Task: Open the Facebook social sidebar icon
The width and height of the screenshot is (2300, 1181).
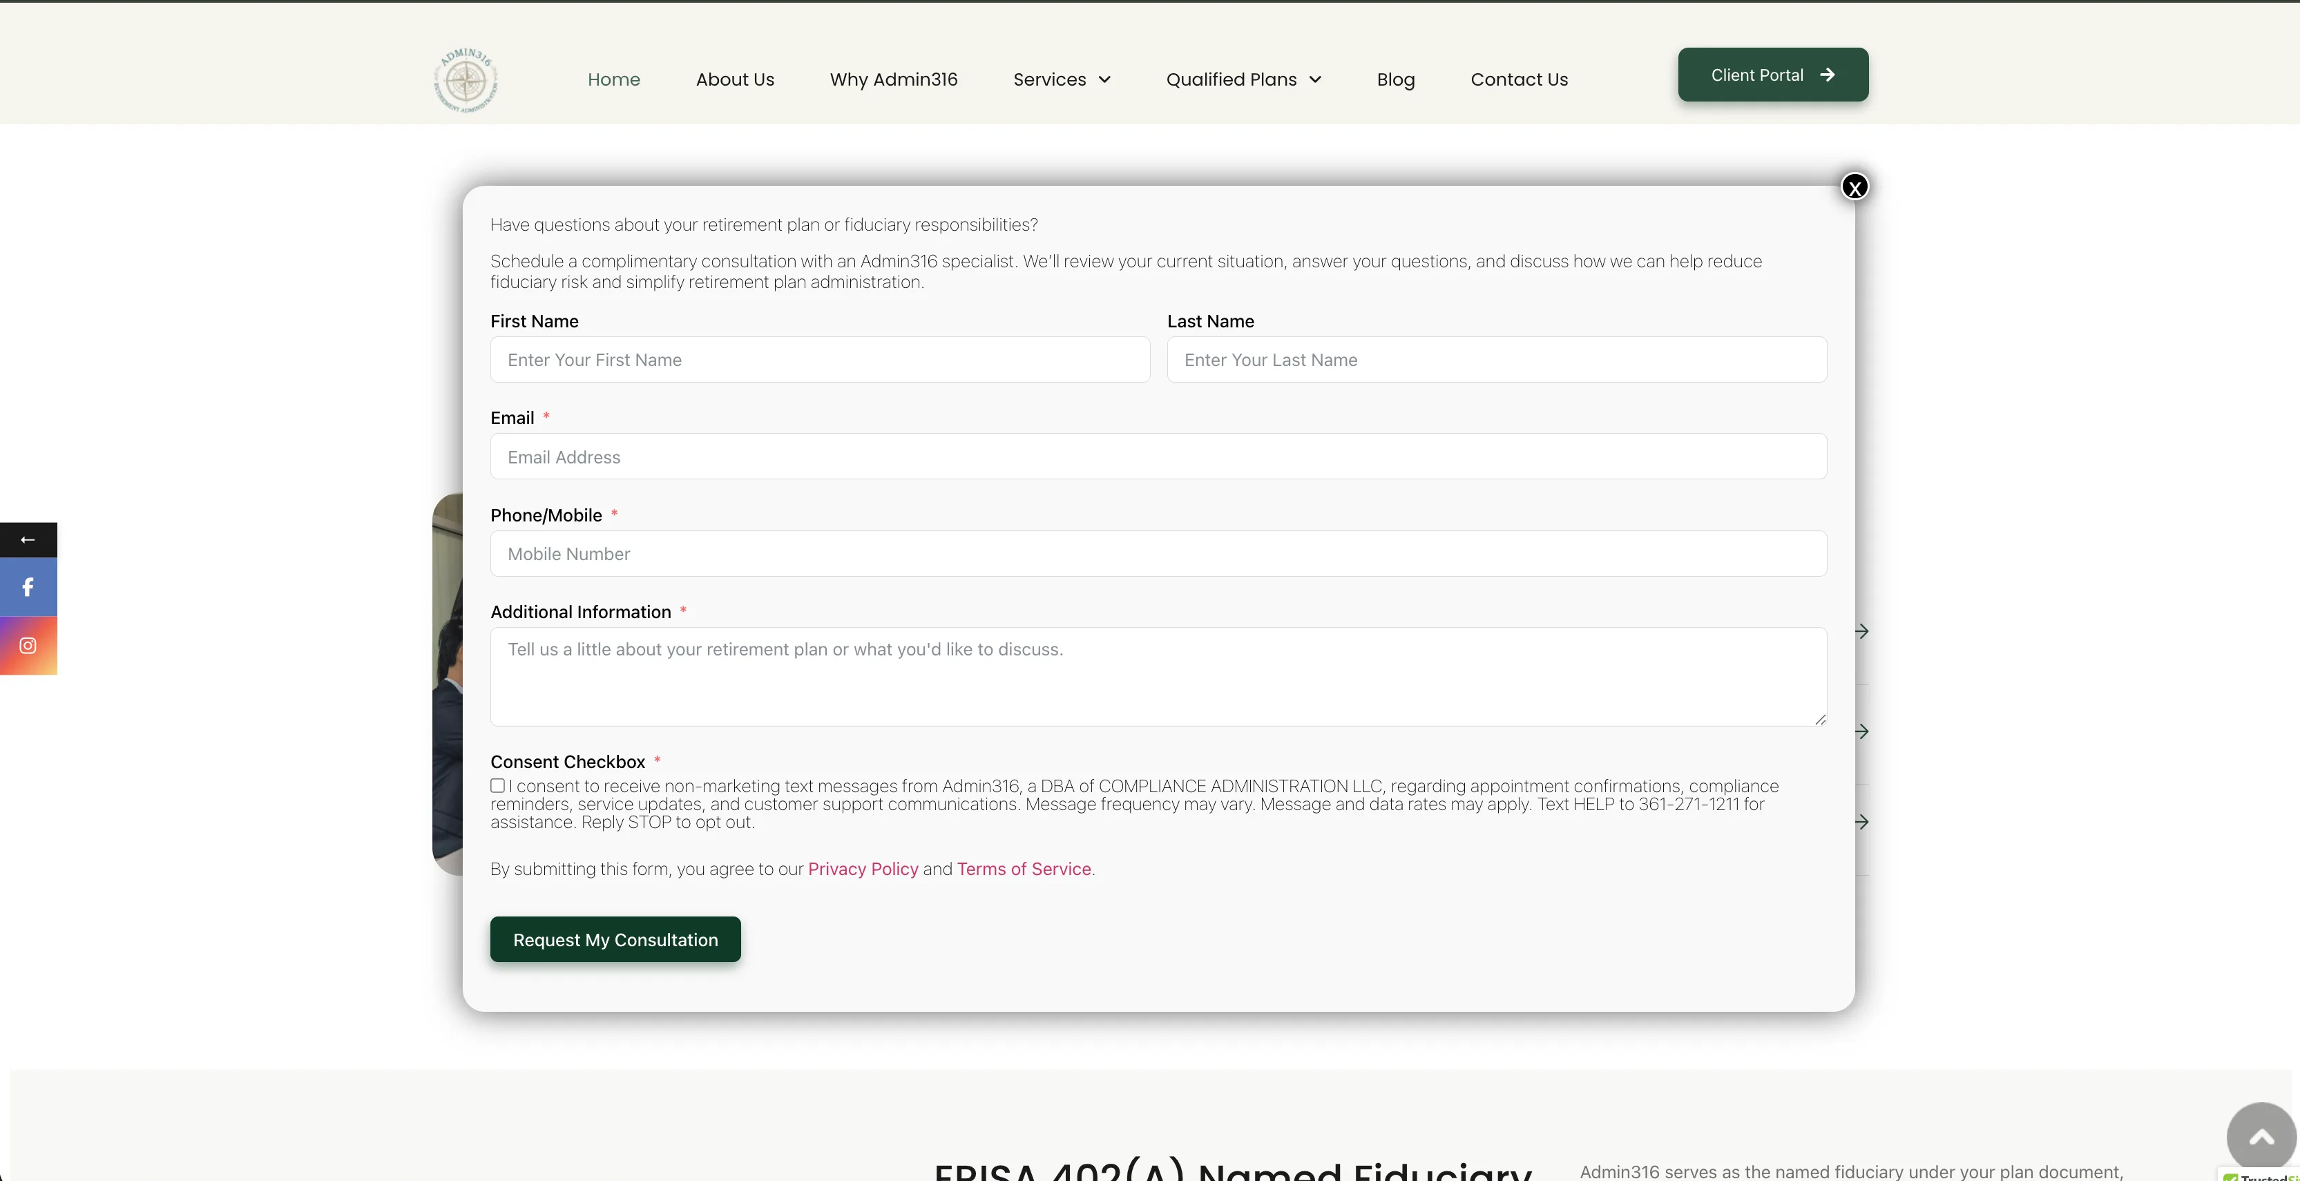Action: point(28,587)
